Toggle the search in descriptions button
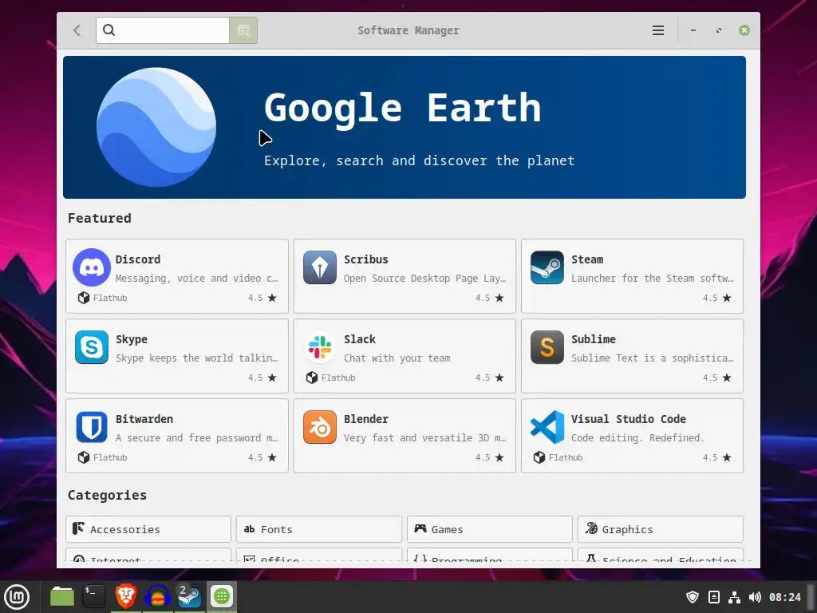Viewport: 817px width, 613px height. (x=243, y=30)
